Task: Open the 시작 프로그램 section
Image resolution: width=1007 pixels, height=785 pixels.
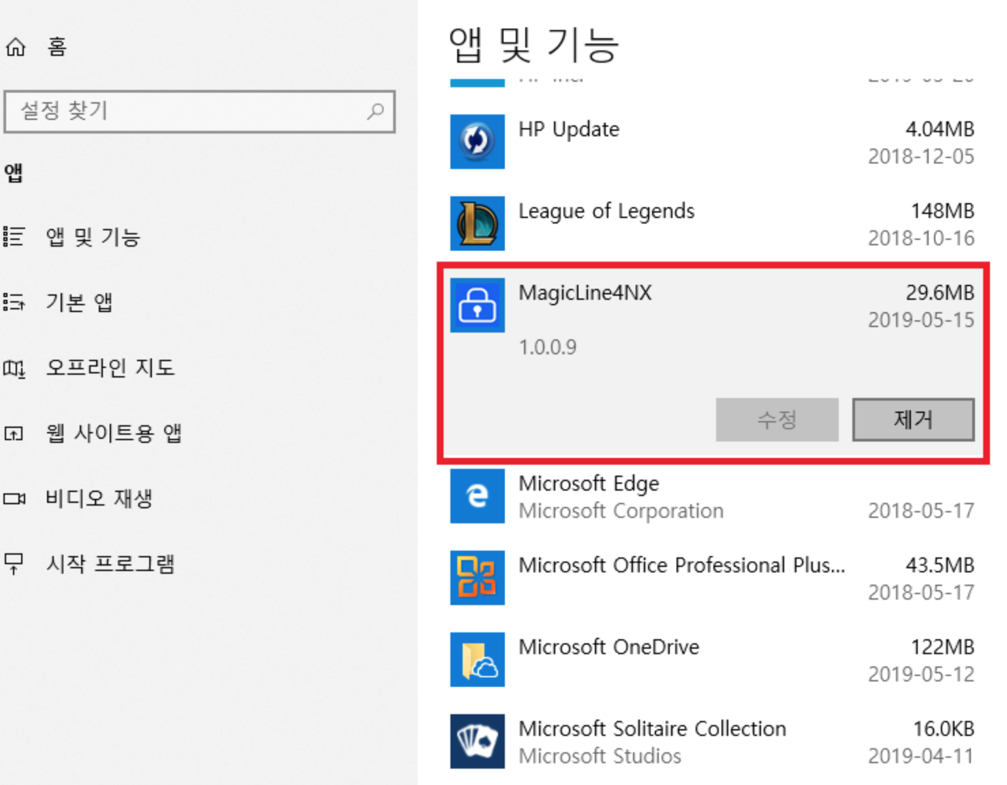Action: click(110, 564)
